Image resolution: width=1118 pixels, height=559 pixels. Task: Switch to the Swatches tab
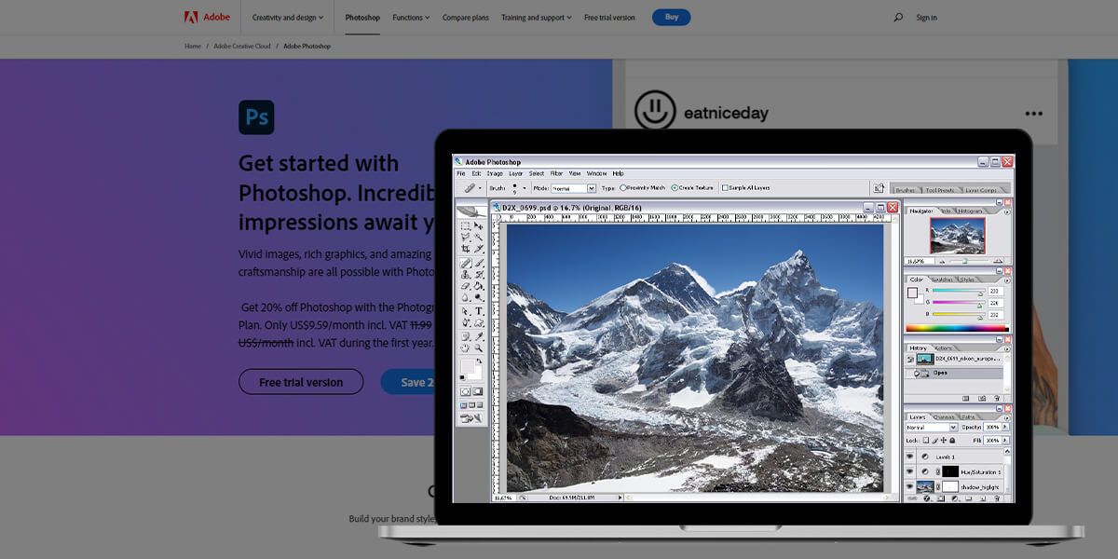click(943, 279)
